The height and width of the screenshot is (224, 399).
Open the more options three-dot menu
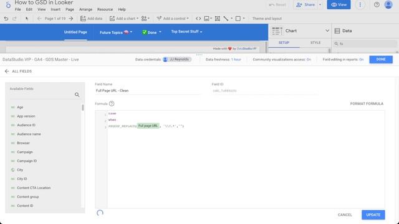pos(360,4)
